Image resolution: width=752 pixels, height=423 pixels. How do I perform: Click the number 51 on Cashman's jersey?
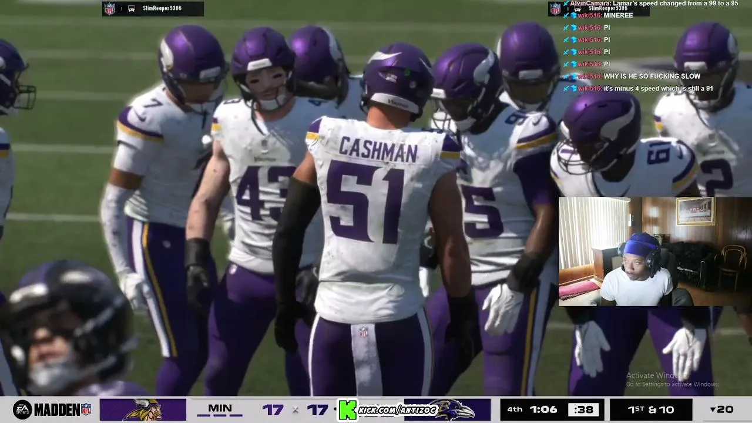pos(365,202)
